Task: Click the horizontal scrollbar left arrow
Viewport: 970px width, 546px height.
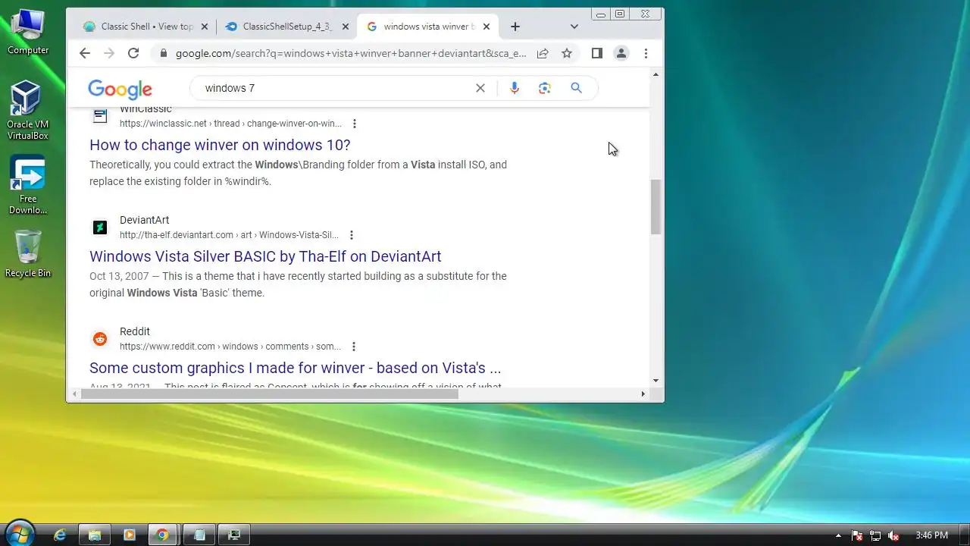Action: coord(74,394)
